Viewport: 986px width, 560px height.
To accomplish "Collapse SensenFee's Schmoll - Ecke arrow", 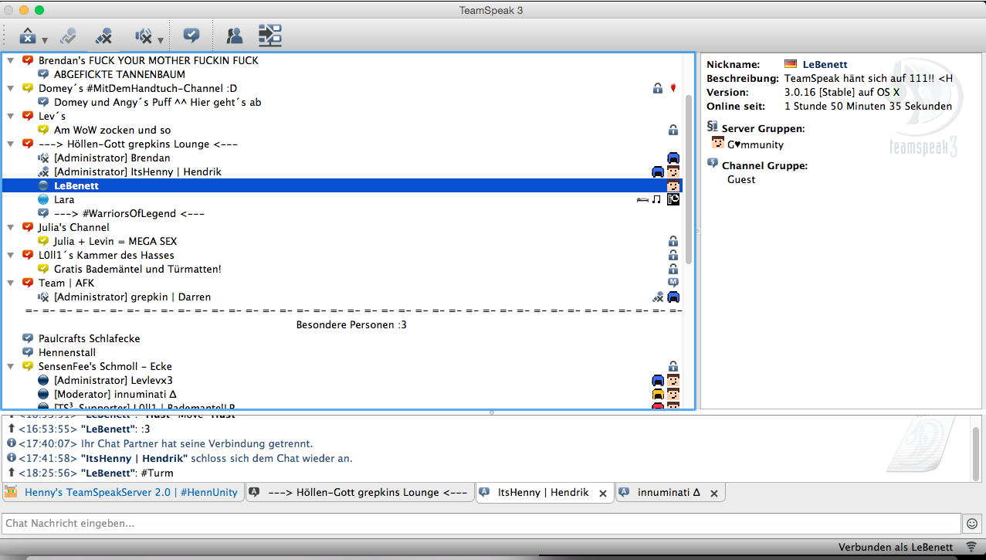I will point(10,366).
